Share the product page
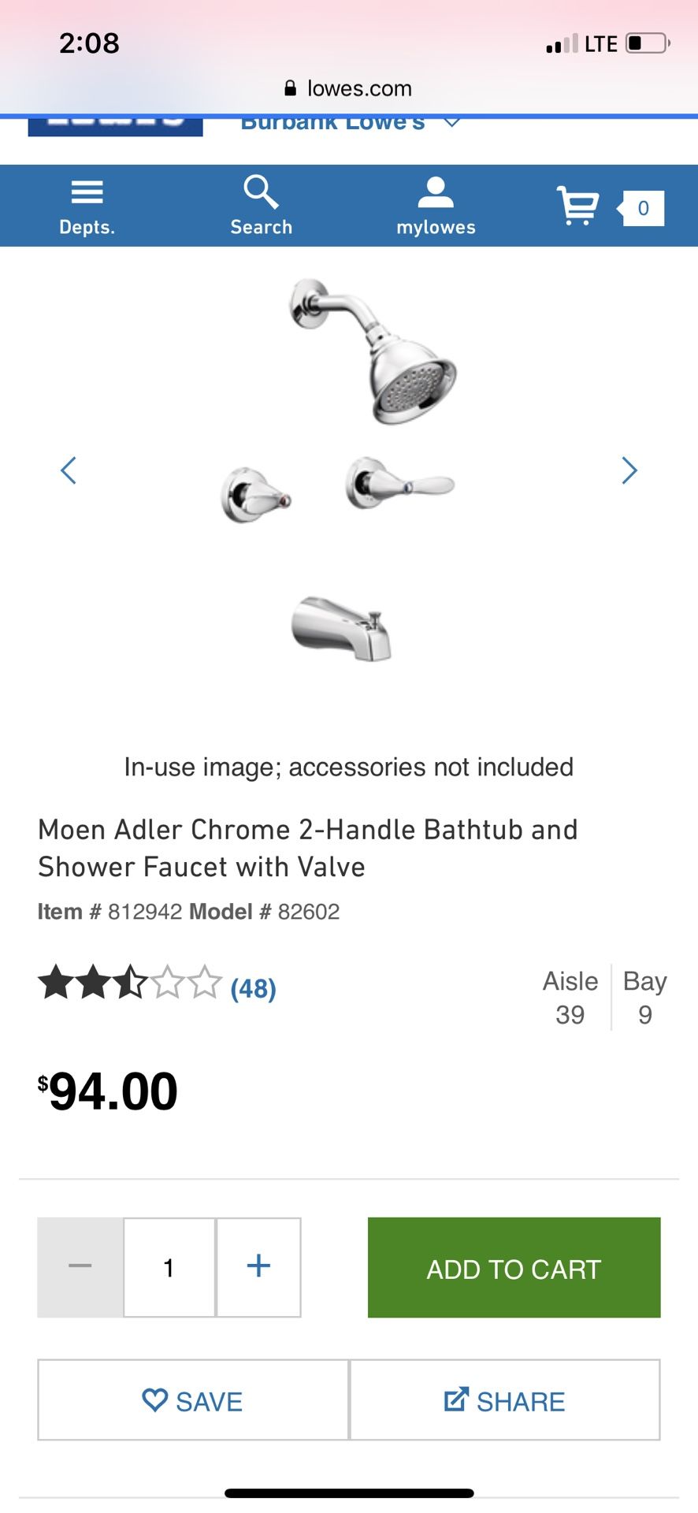698x1513 pixels. point(504,1400)
